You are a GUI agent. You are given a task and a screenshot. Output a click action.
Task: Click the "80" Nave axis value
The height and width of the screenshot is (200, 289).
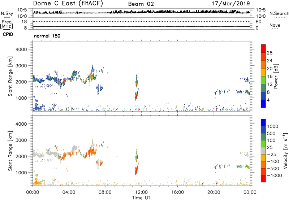click(x=258, y=22)
